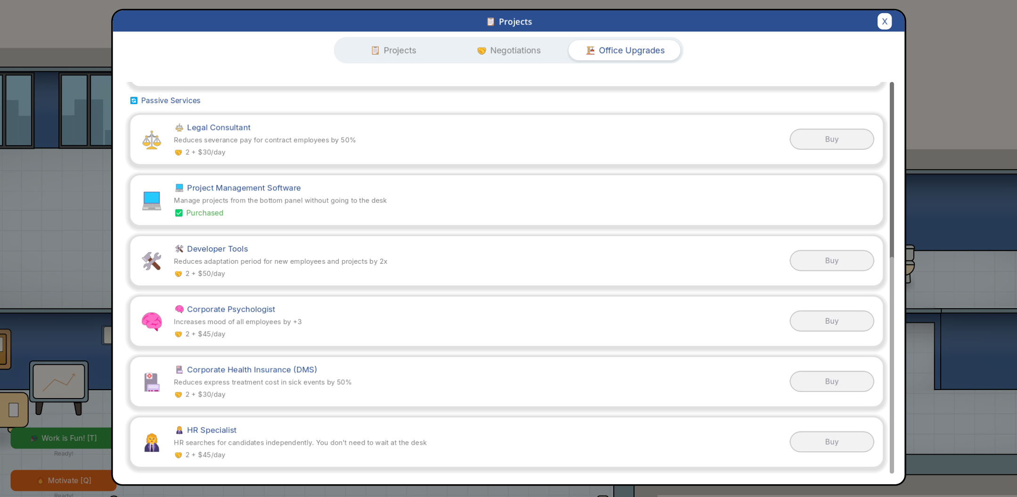Click the Corporate Health Insurance hospital icon
This screenshot has height=497, width=1017.
point(152,382)
